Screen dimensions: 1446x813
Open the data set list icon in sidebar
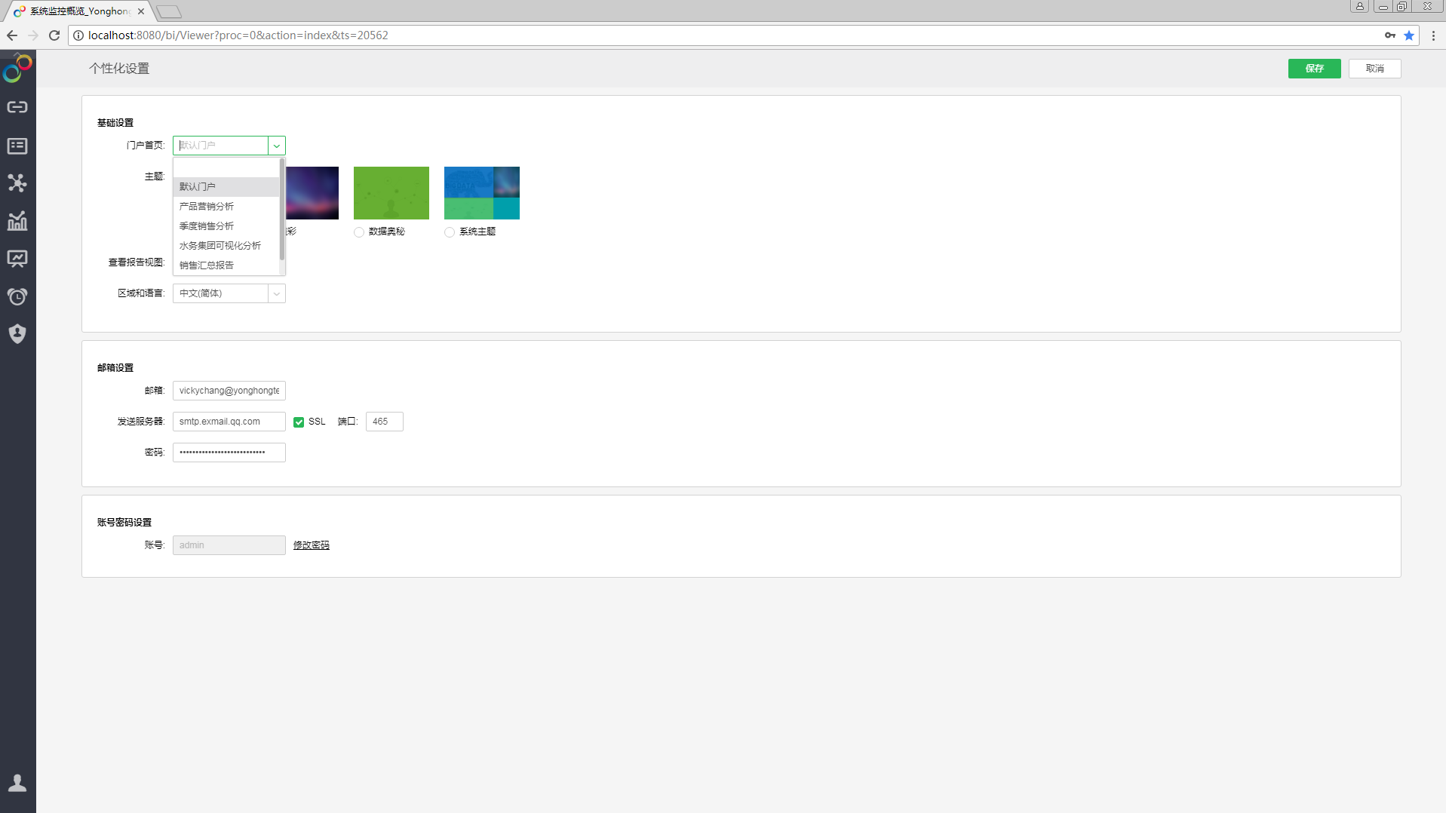[x=17, y=146]
